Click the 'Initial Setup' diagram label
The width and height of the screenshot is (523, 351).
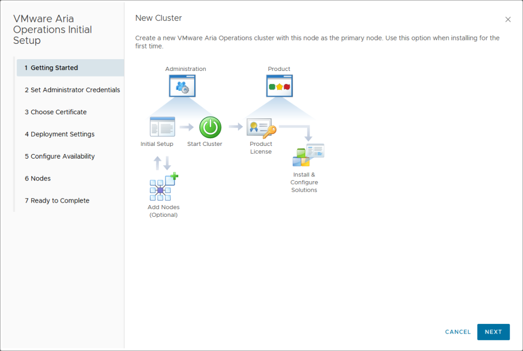pos(157,144)
